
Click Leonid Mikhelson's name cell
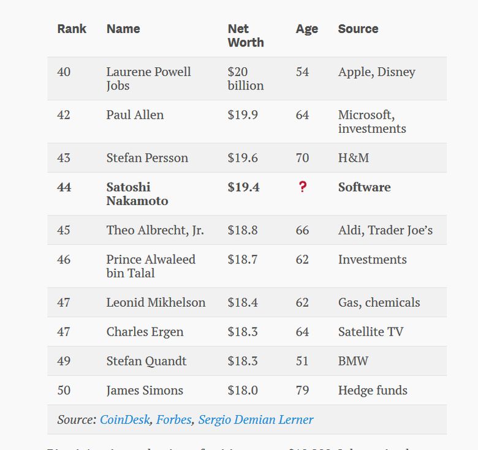tap(156, 302)
